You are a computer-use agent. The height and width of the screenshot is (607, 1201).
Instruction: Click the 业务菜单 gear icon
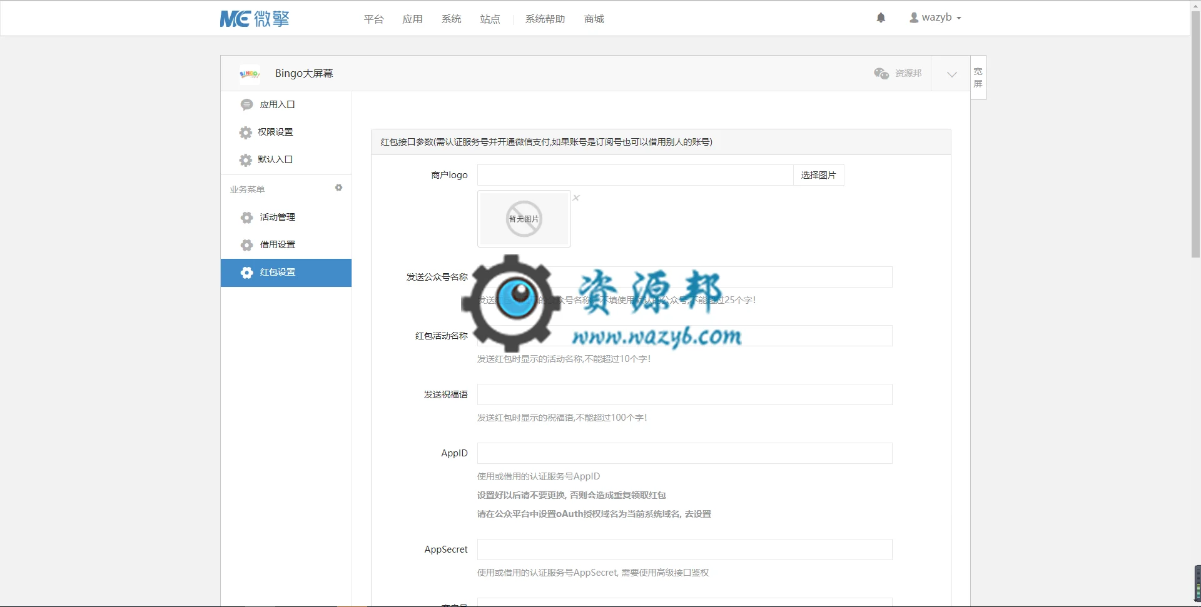[x=338, y=188]
